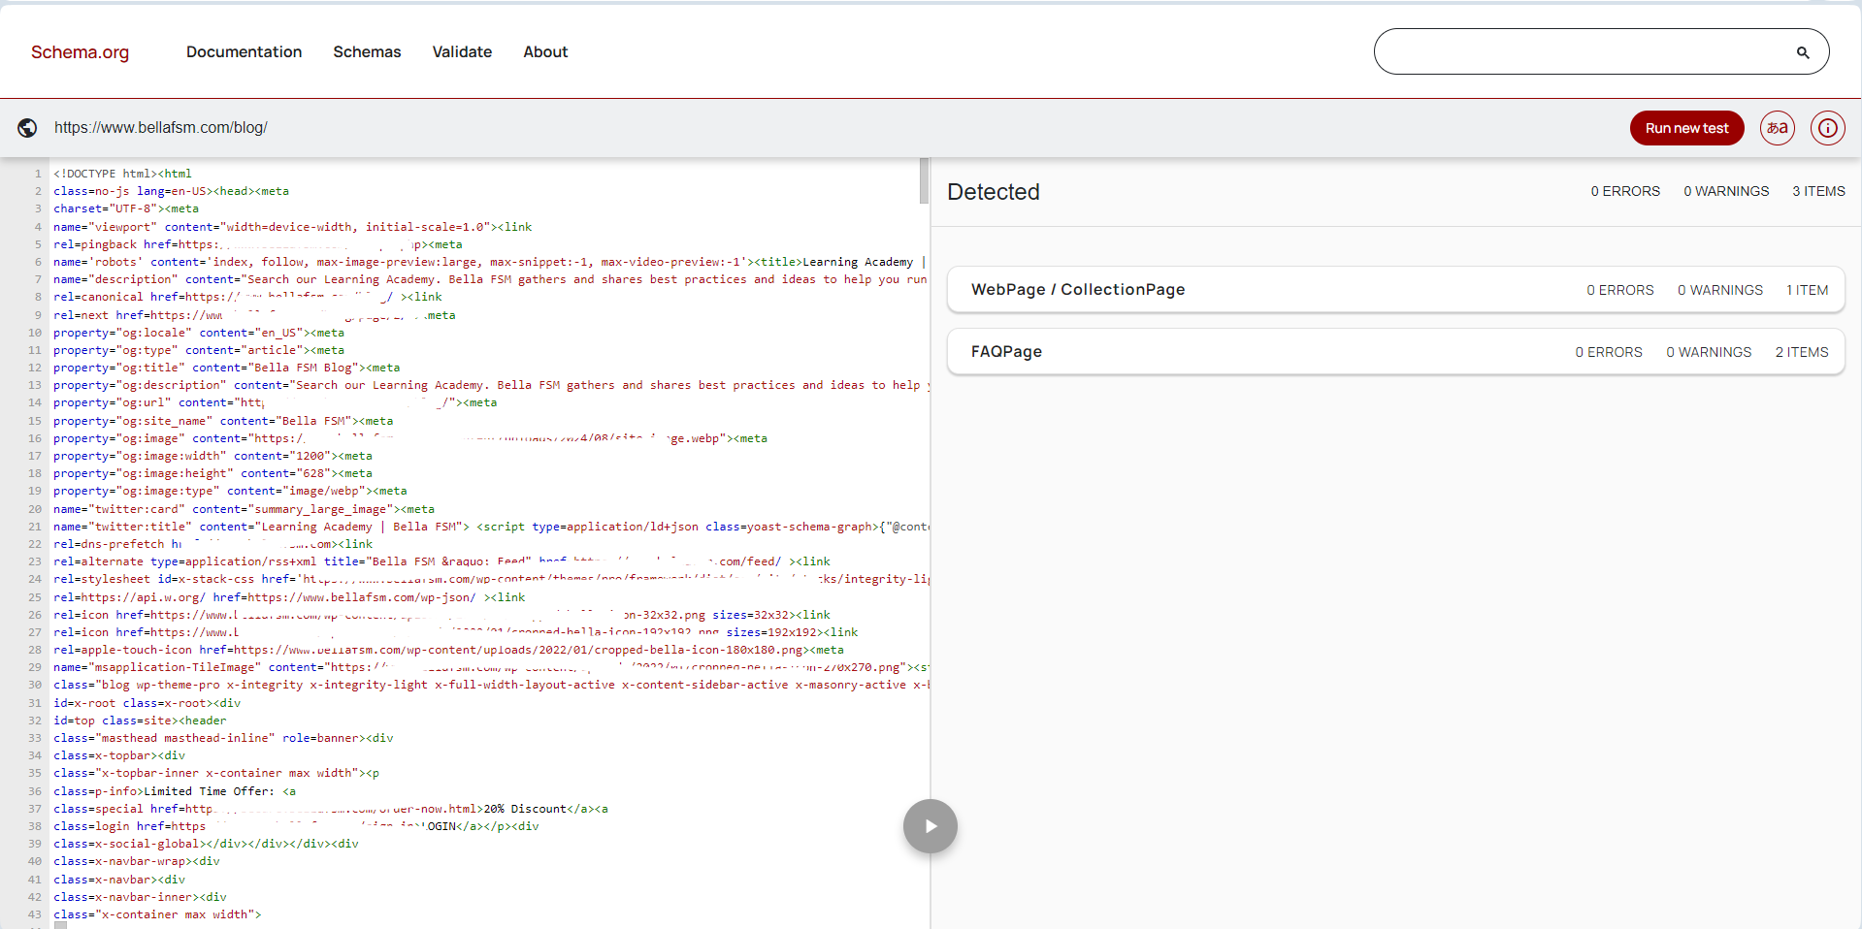This screenshot has height=929, width=1862.
Task: Click the apple-touch-icon link code line
Action: click(x=448, y=650)
